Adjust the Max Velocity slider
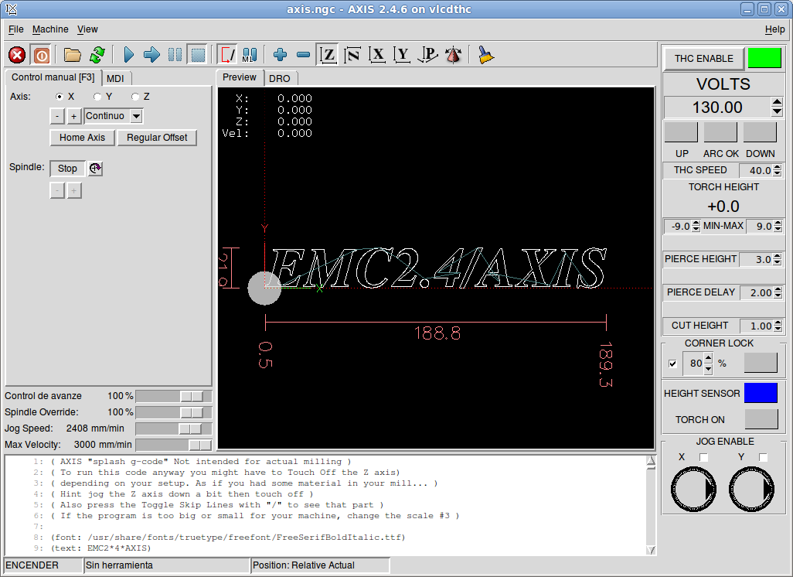 coord(173,445)
